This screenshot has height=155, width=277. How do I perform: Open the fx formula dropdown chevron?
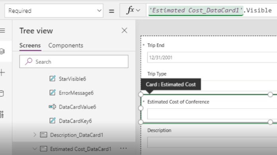pyautogui.click(x=138, y=10)
